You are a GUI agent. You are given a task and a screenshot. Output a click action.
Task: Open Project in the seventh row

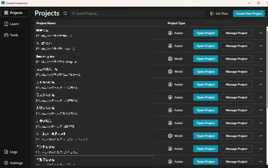[206, 110]
